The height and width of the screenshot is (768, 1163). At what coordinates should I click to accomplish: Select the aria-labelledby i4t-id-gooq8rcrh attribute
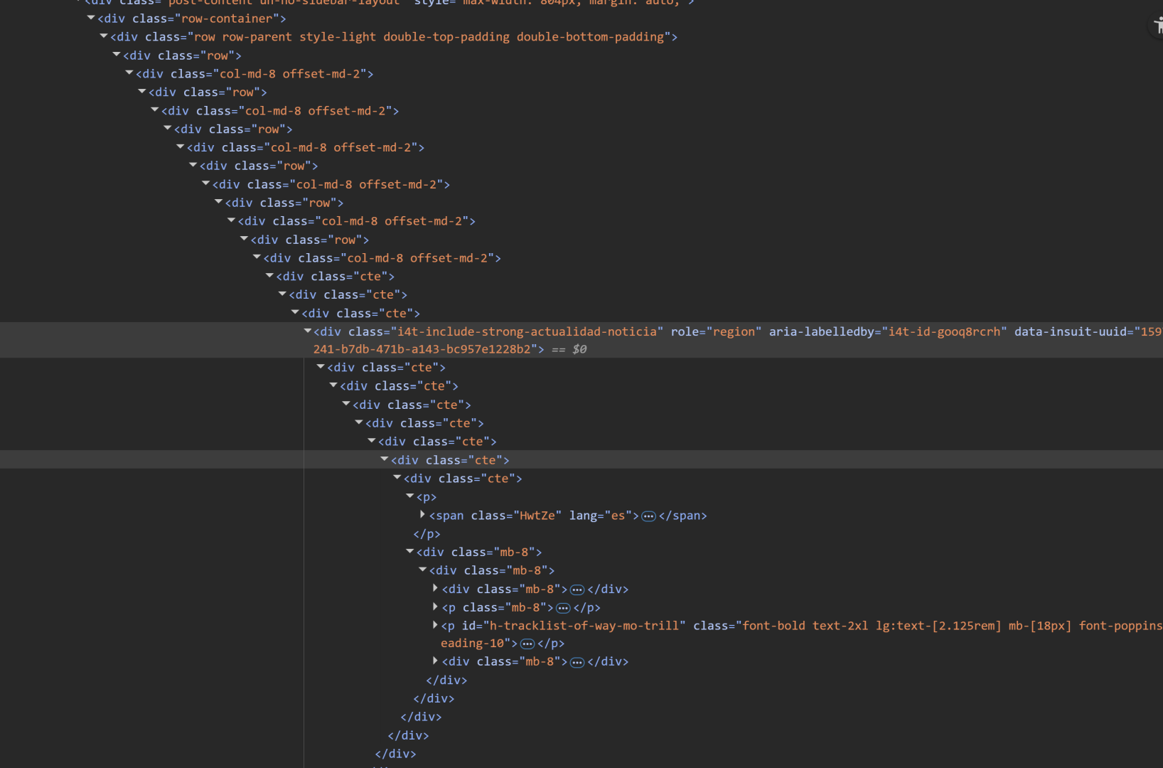[887, 332]
